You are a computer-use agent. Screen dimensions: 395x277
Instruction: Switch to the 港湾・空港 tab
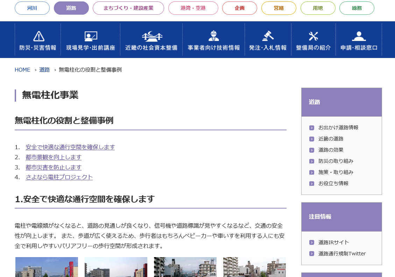coord(193,8)
